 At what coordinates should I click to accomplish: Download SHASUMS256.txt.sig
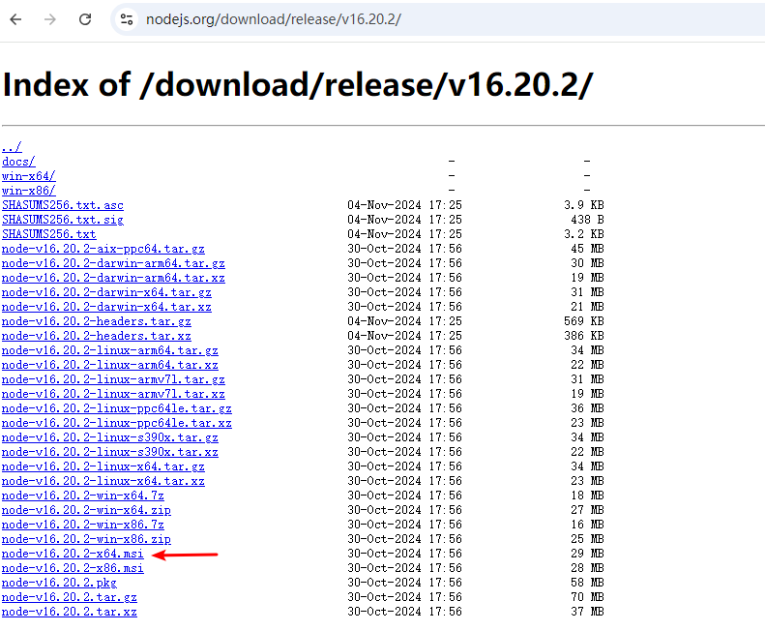(63, 220)
